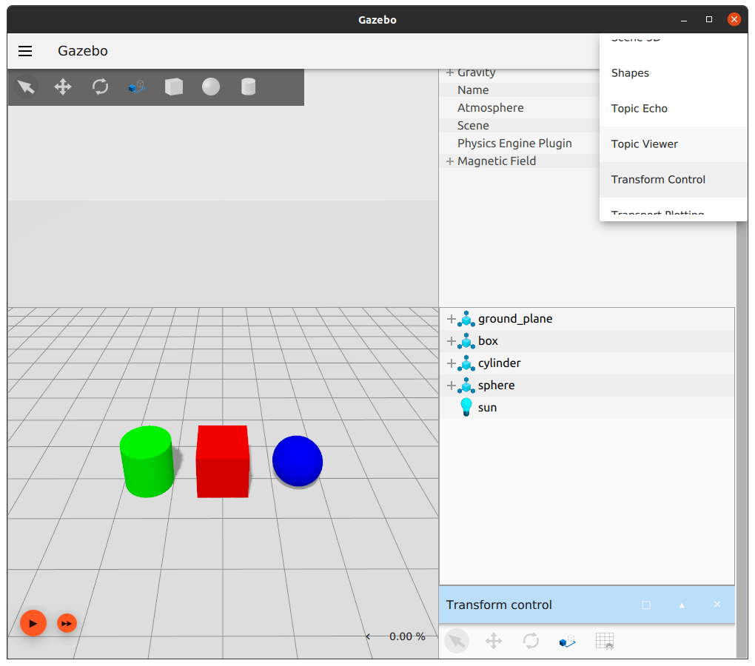Step simulation forward with the step button
The height and width of the screenshot is (666, 755).
(x=67, y=624)
